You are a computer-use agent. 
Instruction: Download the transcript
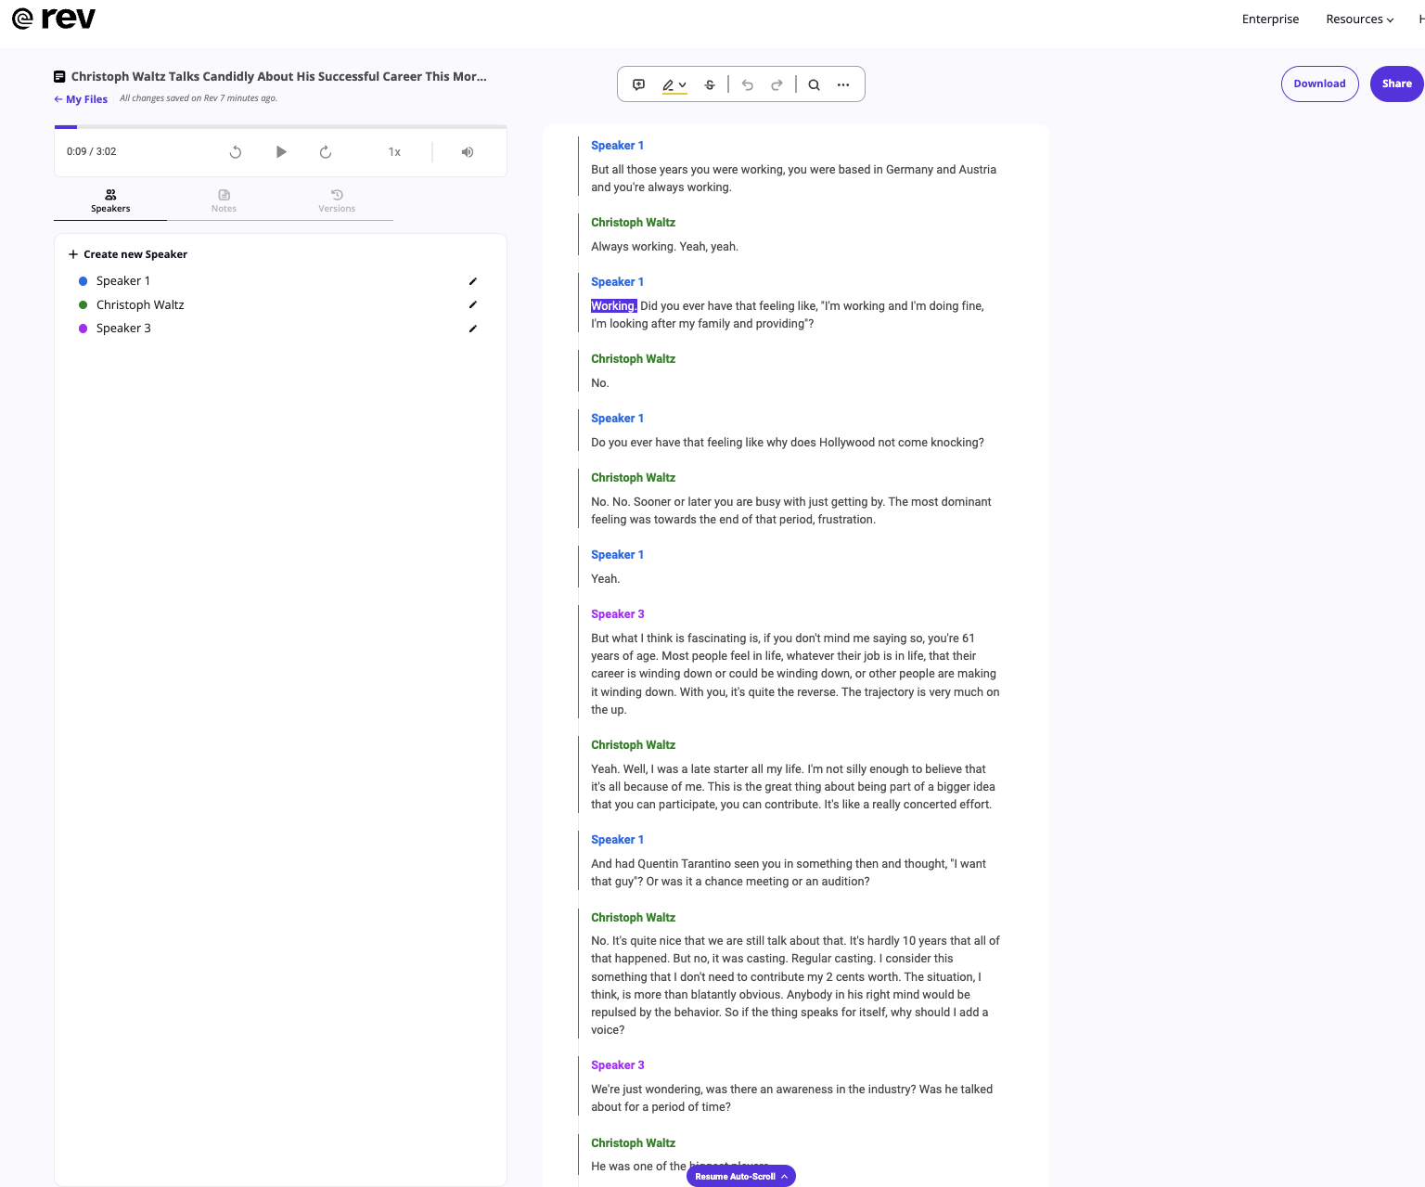pyautogui.click(x=1319, y=84)
